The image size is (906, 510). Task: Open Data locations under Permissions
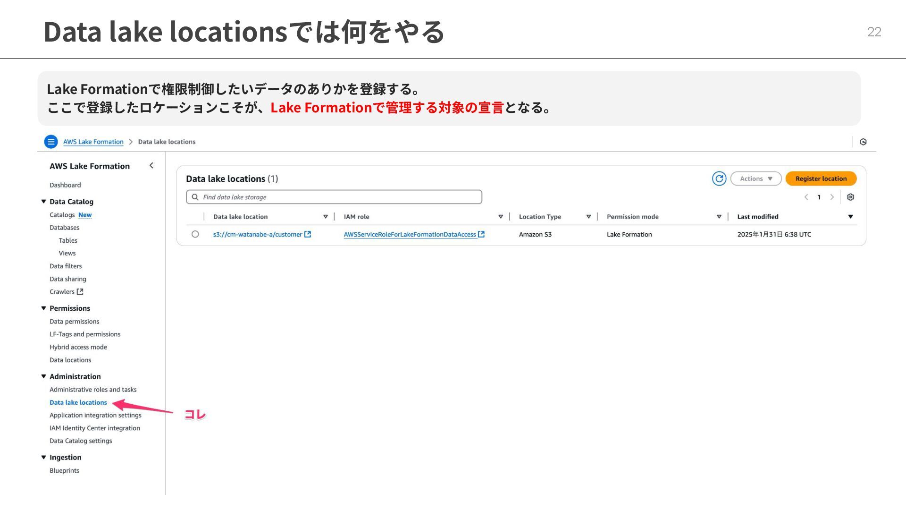click(70, 360)
